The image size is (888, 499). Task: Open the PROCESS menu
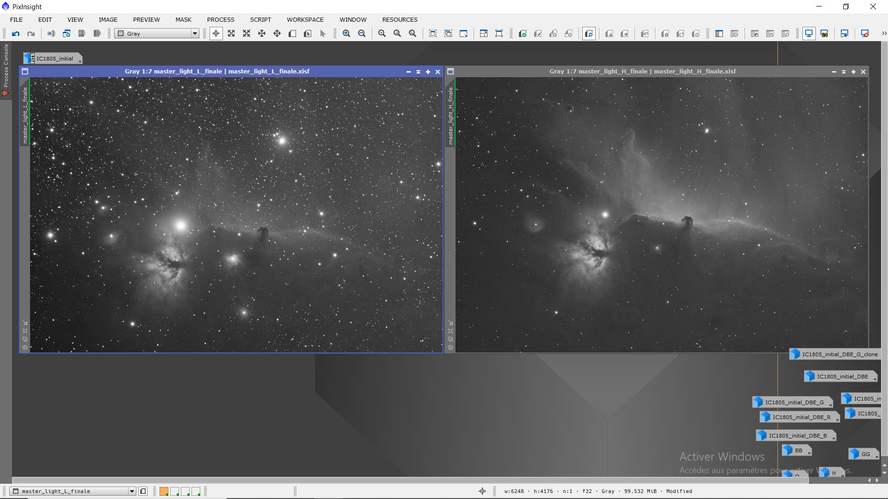click(221, 19)
